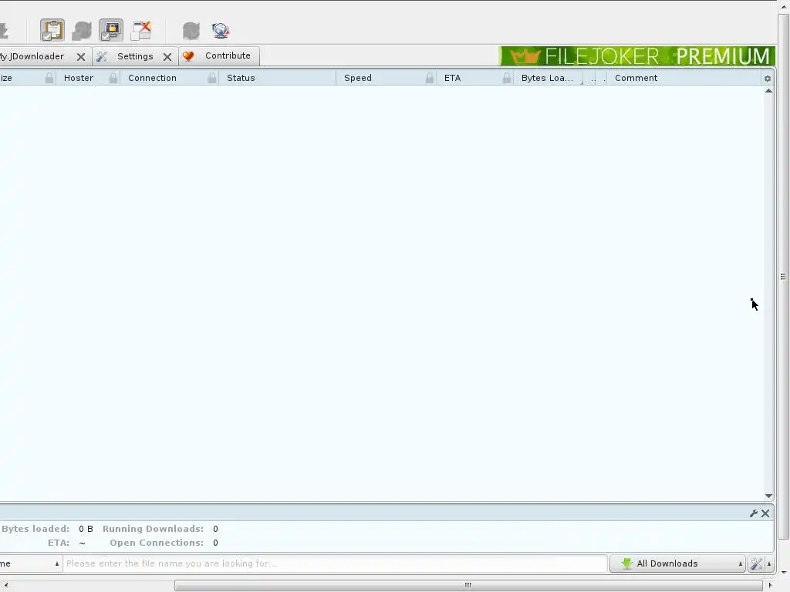Click the horizontal scrollbar right arrow
The height and width of the screenshot is (592, 790).
tap(770, 585)
